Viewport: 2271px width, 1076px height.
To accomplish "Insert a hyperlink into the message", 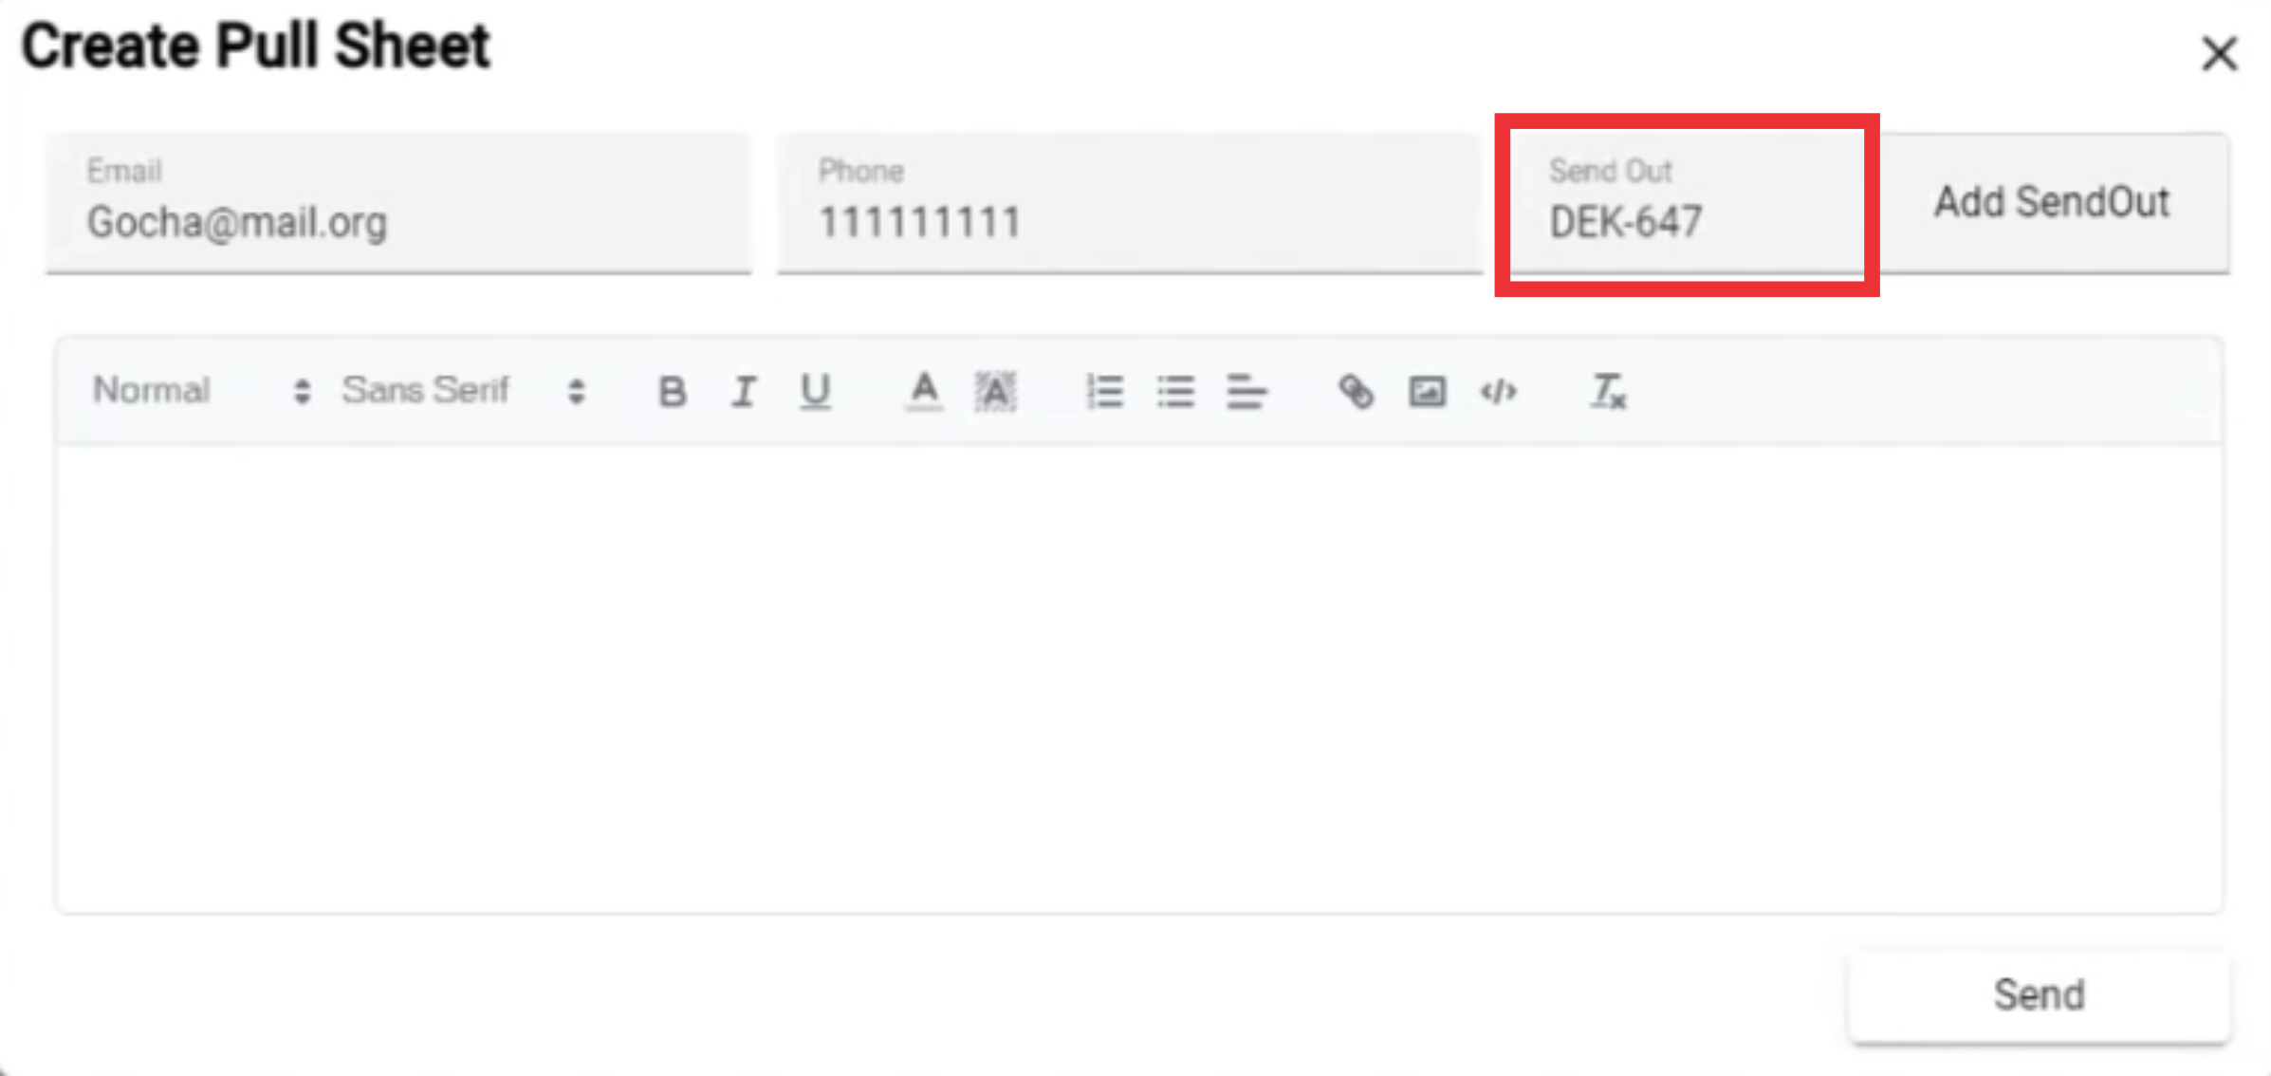I will pyautogui.click(x=1356, y=391).
